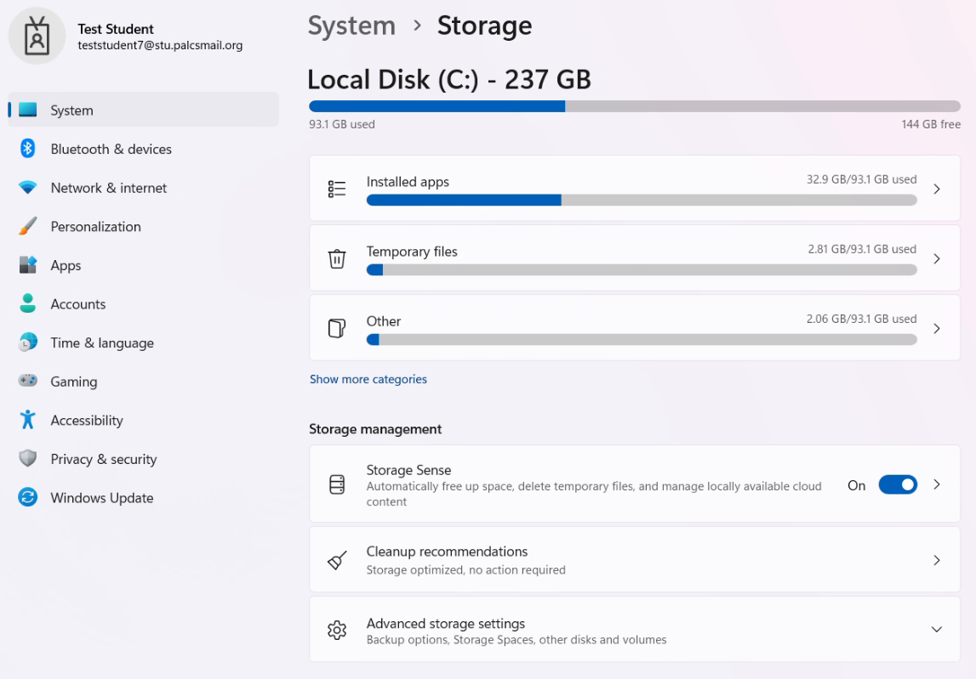The height and width of the screenshot is (679, 976).
Task: Click the Local Disk (C:) - 237 GB heading
Action: (448, 80)
